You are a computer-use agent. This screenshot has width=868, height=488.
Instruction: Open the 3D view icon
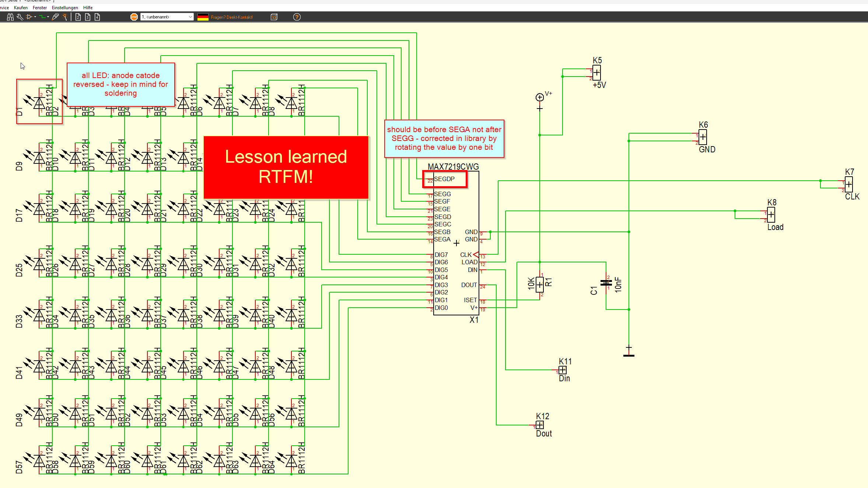[274, 17]
